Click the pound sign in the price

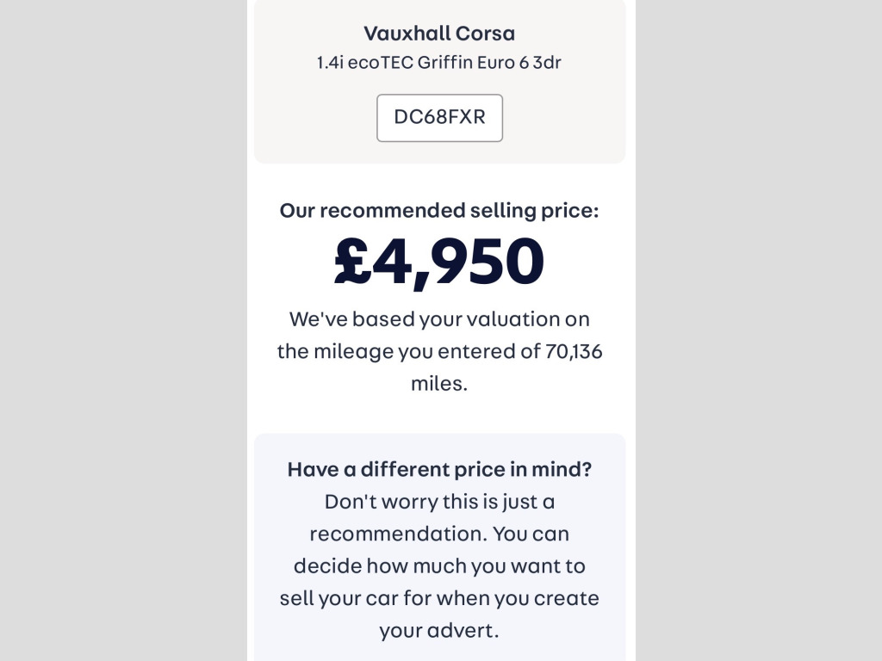pos(353,263)
